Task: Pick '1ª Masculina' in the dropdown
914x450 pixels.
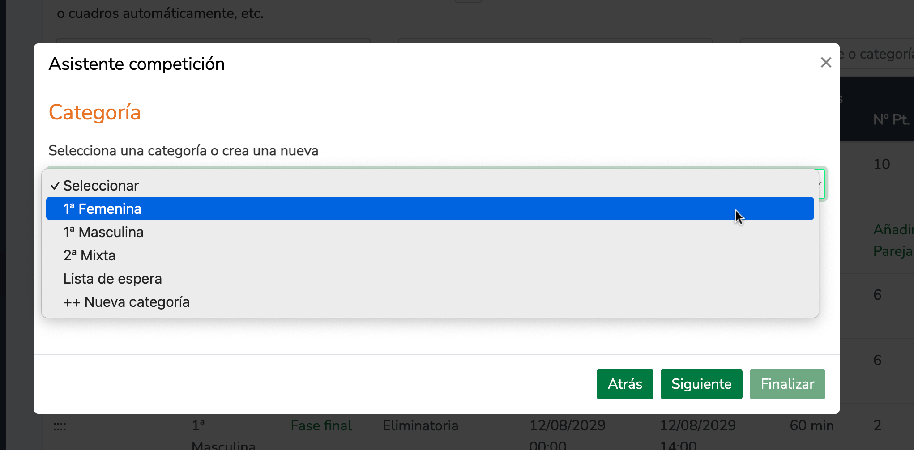Action: click(103, 232)
